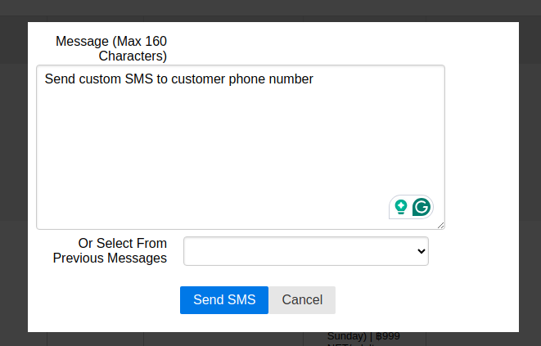Screen dimensions: 541x346
Task: Click the "Characters)" label line
Action: [x=133, y=56]
